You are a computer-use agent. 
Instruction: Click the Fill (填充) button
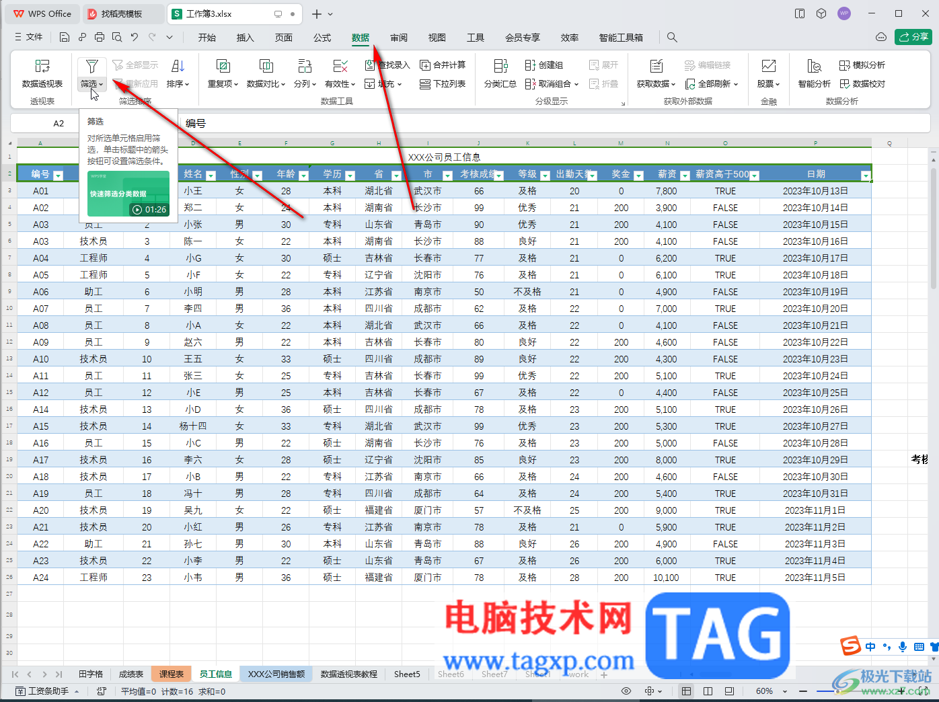point(383,84)
